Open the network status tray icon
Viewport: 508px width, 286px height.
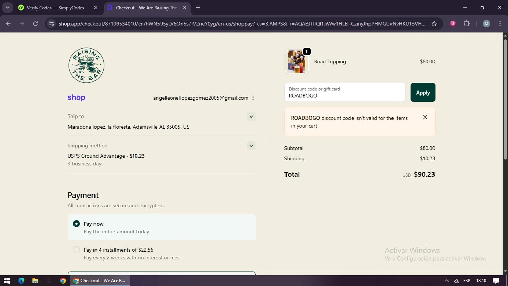tap(457, 281)
